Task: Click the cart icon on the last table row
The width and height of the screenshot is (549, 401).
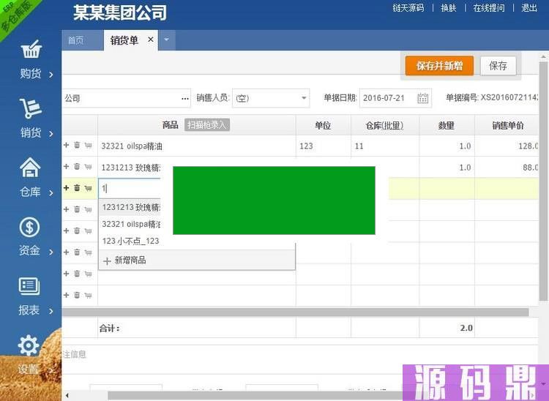Action: (x=89, y=296)
